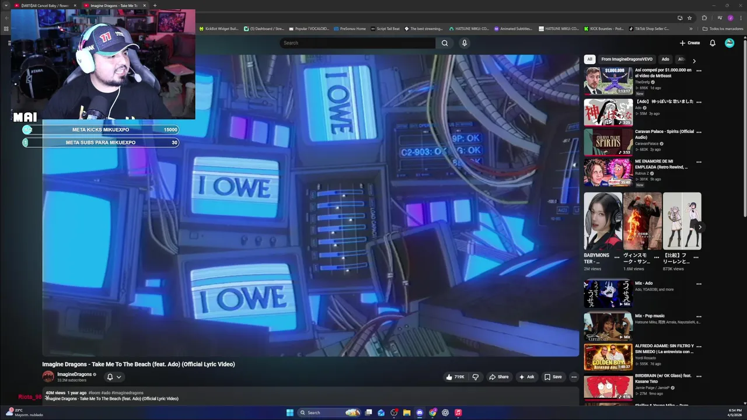Open BIRDBRAIN feat. Kasane Teto video
Screen dimensions: 747x420
click(608, 387)
